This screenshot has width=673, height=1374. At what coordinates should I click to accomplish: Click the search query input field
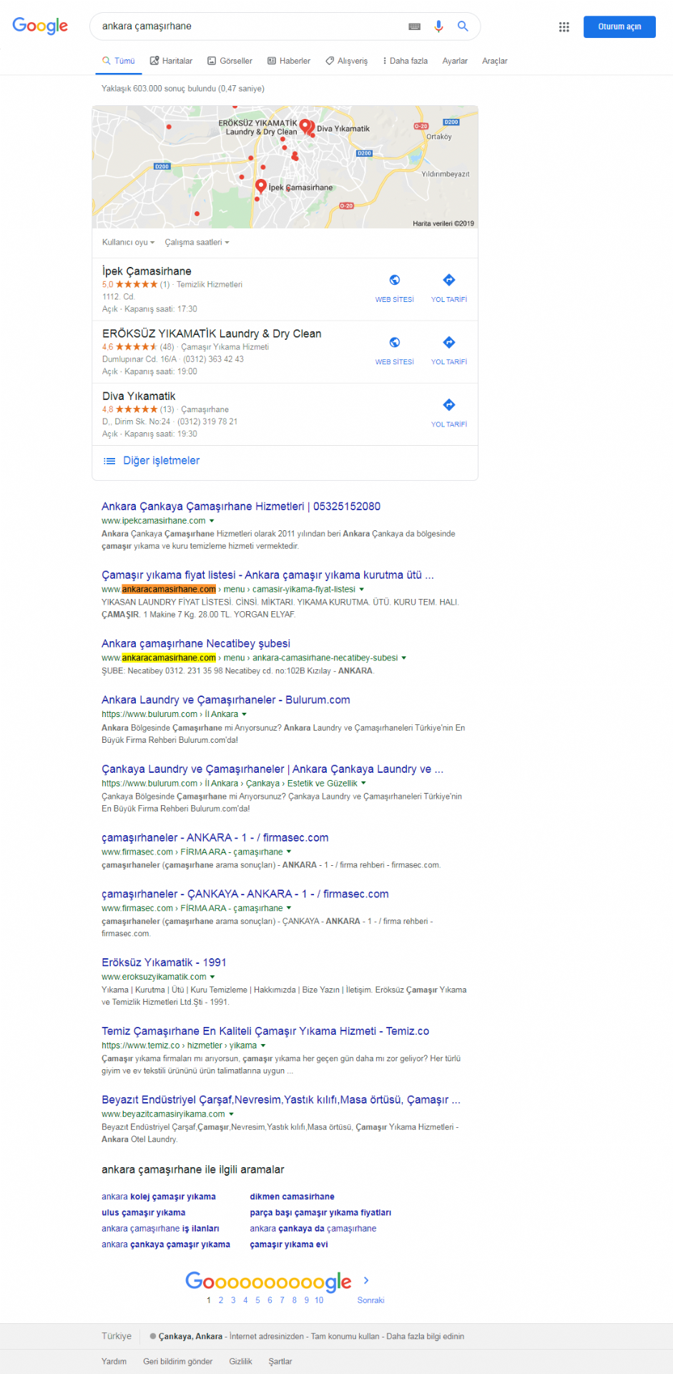(250, 26)
